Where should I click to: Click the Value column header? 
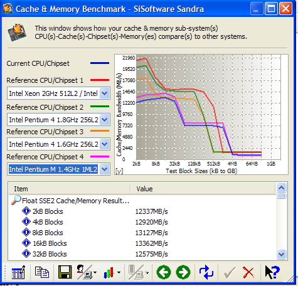(x=203, y=189)
